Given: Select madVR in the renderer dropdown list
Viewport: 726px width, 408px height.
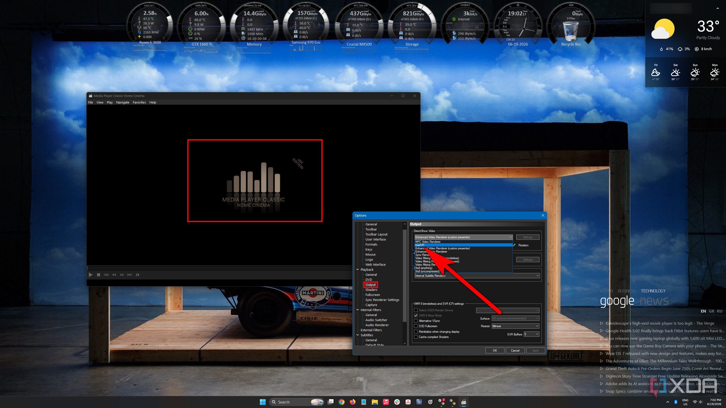Looking at the screenshot, I should coord(463,245).
